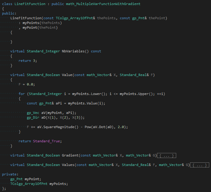Click the class name LineFitFunction in the declaration
211x192 pixels.
coord(30,4)
